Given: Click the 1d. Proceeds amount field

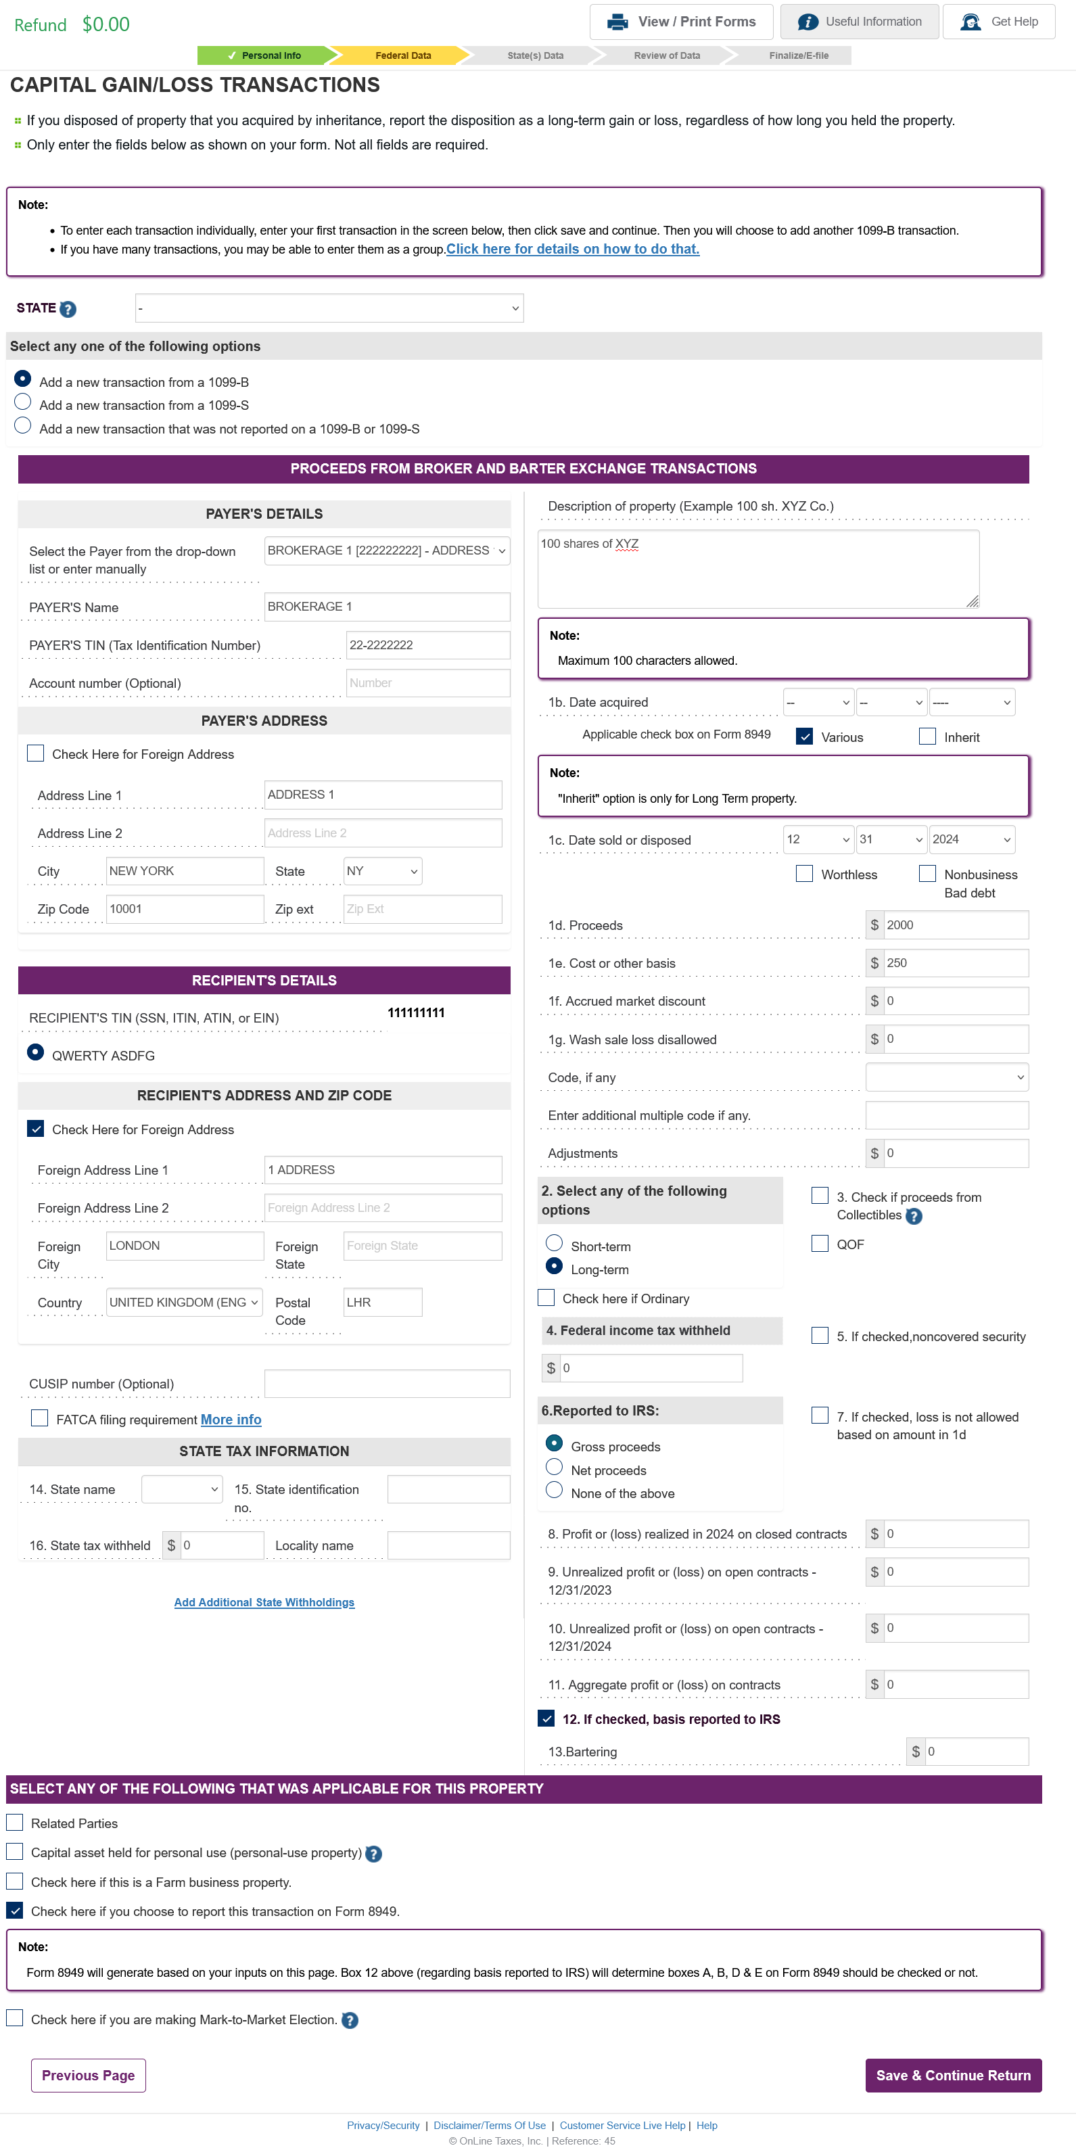Looking at the screenshot, I should [955, 925].
